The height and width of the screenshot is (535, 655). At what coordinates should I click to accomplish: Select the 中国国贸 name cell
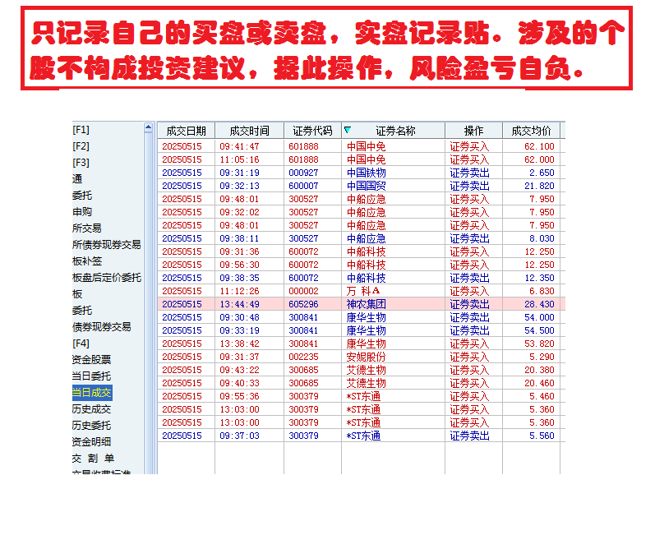367,186
